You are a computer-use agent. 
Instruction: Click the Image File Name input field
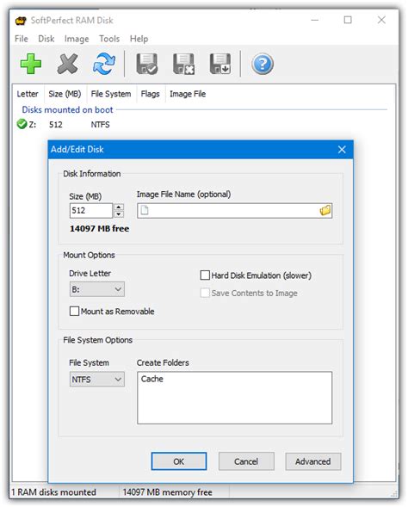(234, 211)
